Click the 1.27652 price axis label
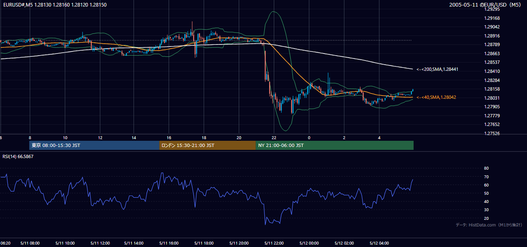 492,124
